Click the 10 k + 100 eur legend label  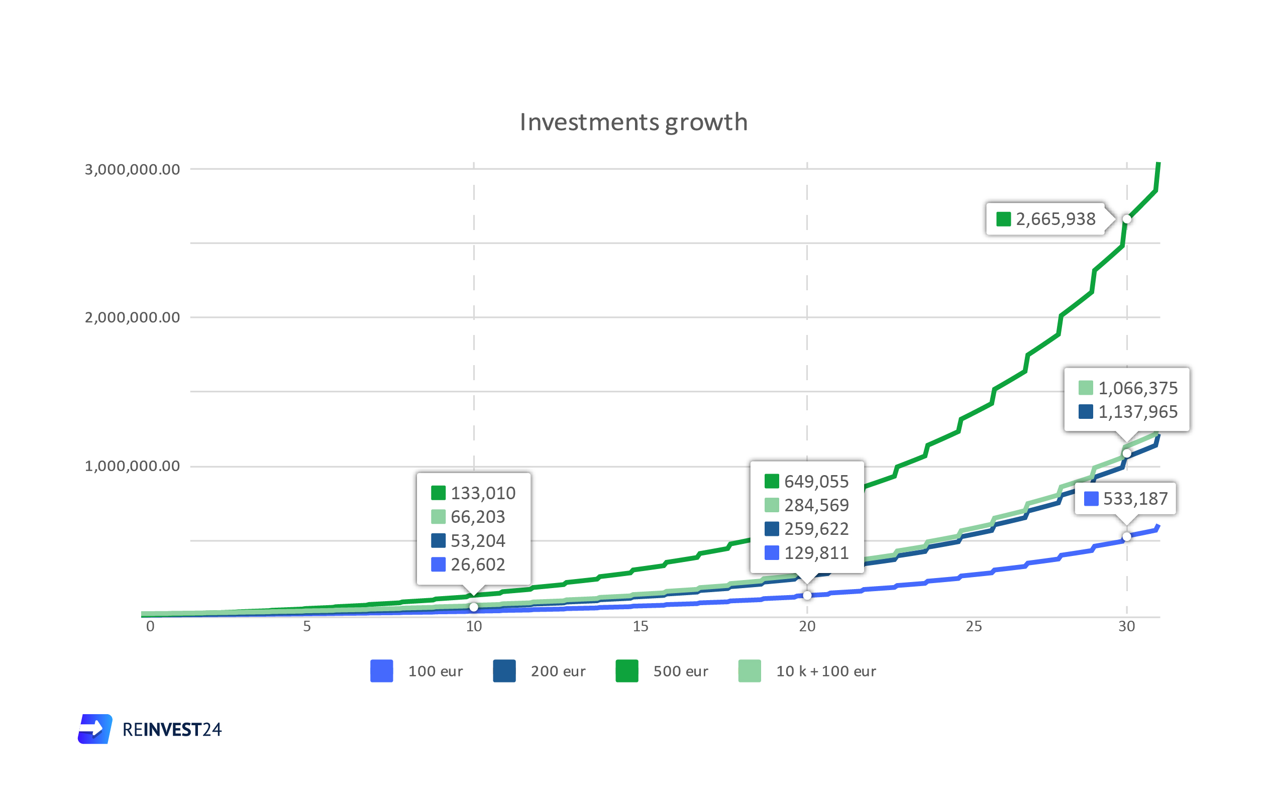pyautogui.click(x=826, y=671)
